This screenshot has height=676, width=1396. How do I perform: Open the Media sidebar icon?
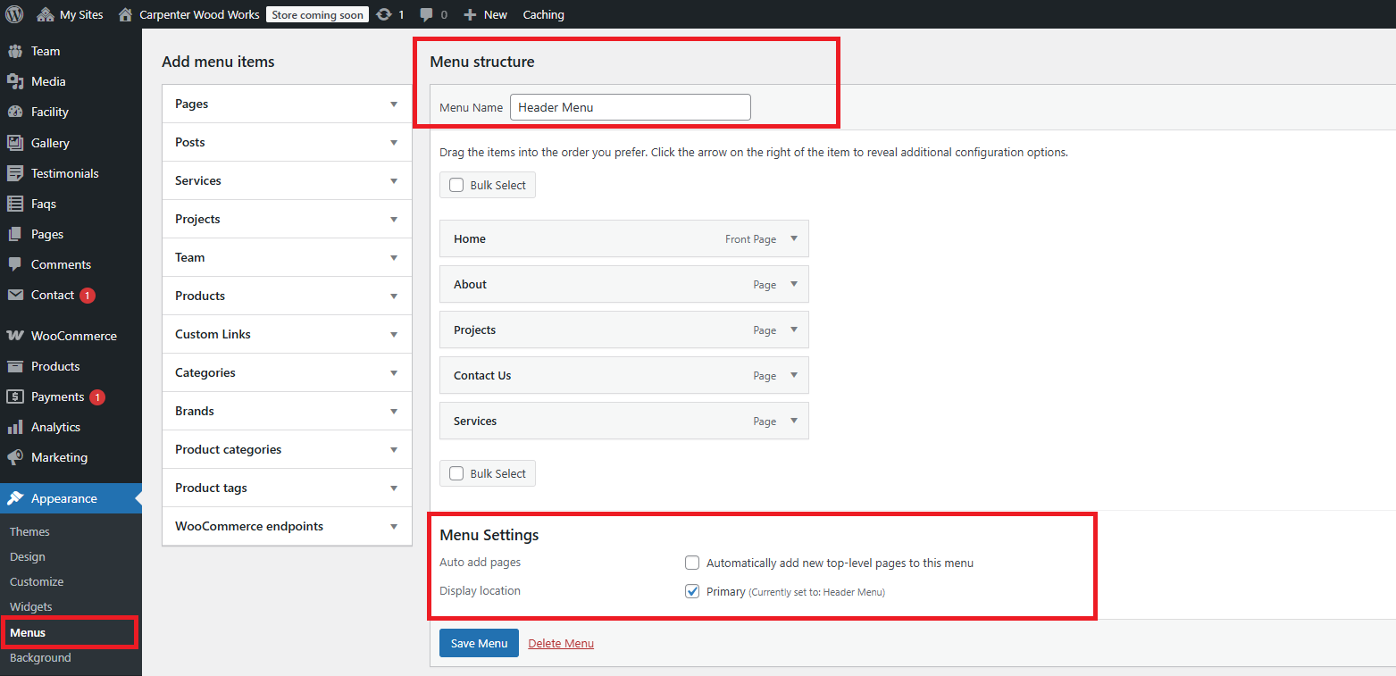(15, 81)
